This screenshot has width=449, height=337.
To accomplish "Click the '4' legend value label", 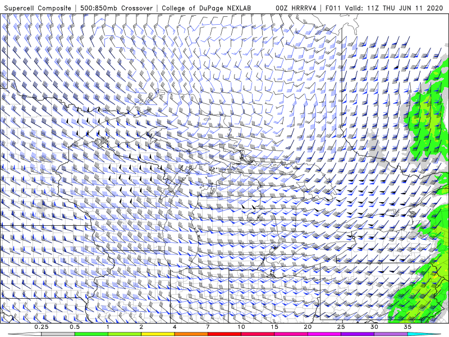I will 175,327.
